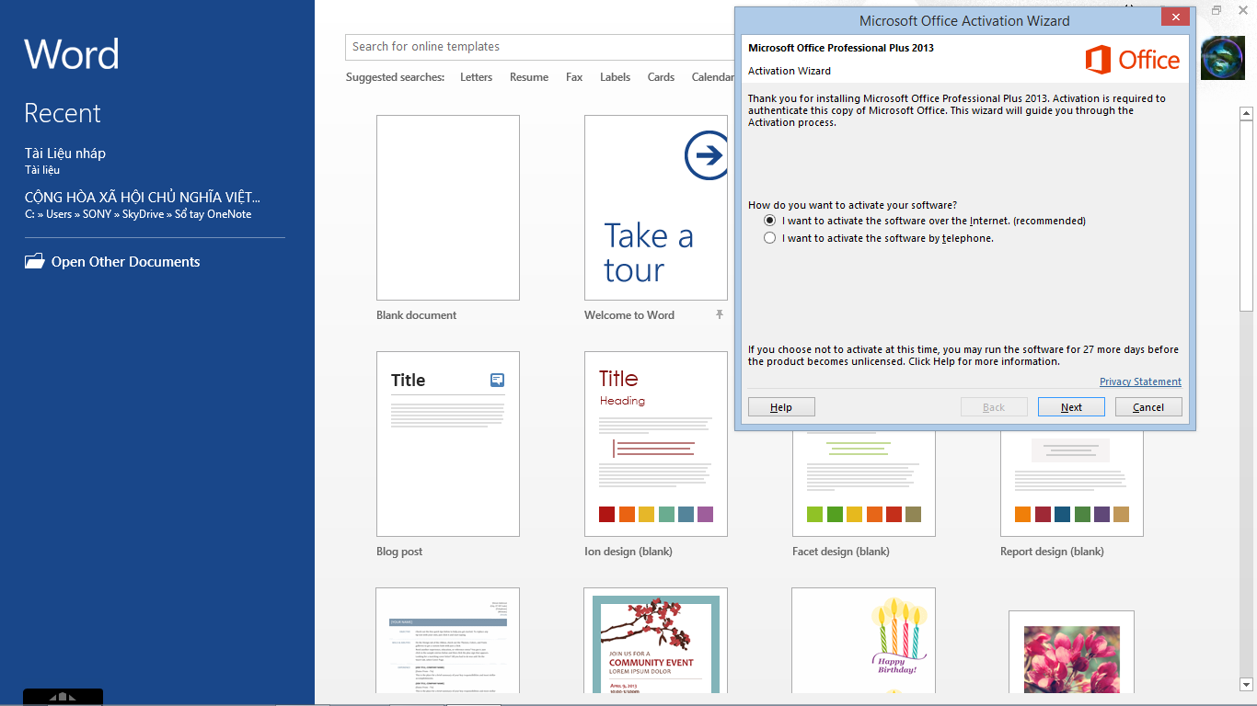This screenshot has height=706, width=1257.
Task: Open the resume template thumbnail
Action: (448, 641)
